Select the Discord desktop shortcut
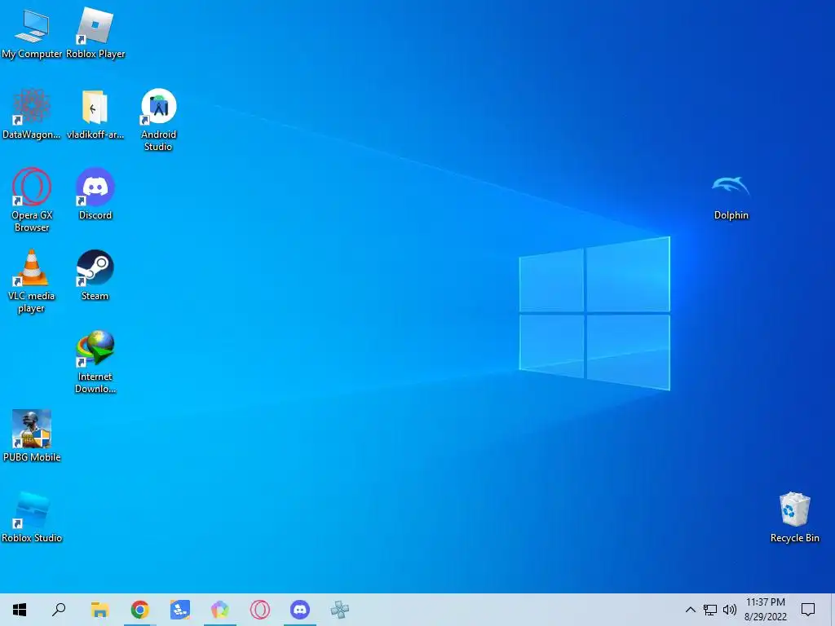 pyautogui.click(x=95, y=195)
